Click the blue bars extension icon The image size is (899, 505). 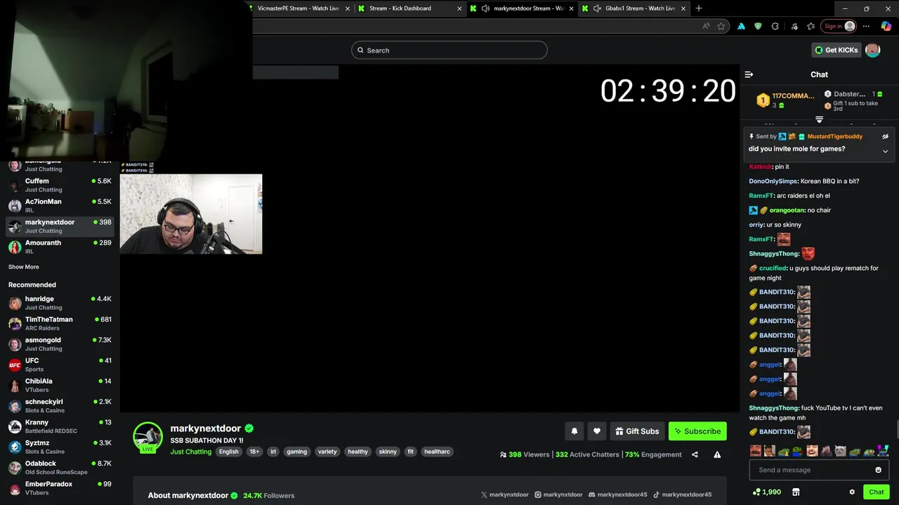(741, 26)
